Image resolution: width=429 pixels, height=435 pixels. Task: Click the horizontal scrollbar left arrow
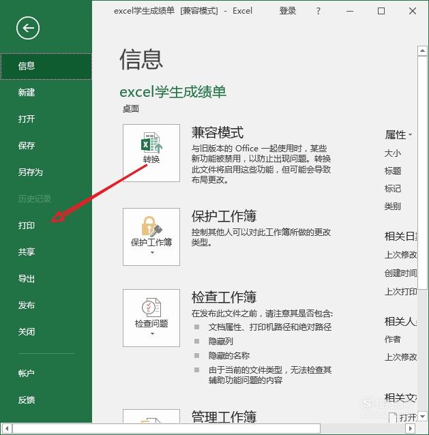tap(7, 428)
